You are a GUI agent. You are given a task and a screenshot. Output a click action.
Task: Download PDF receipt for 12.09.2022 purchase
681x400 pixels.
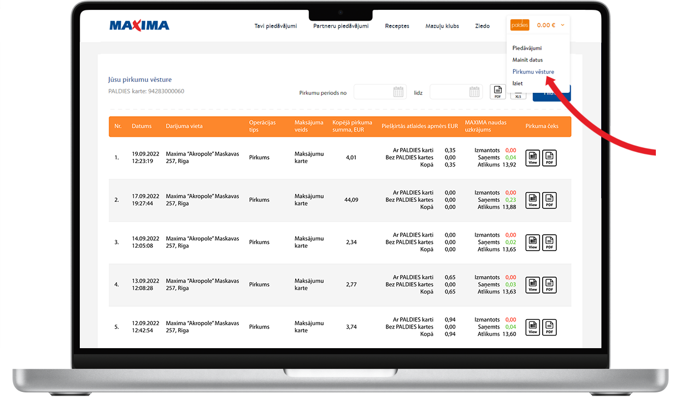(549, 327)
